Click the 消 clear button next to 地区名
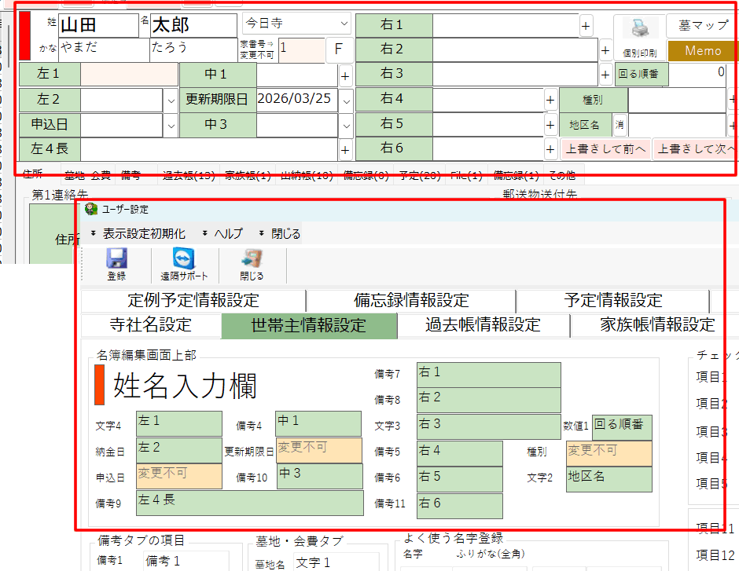The image size is (739, 571). 620,125
